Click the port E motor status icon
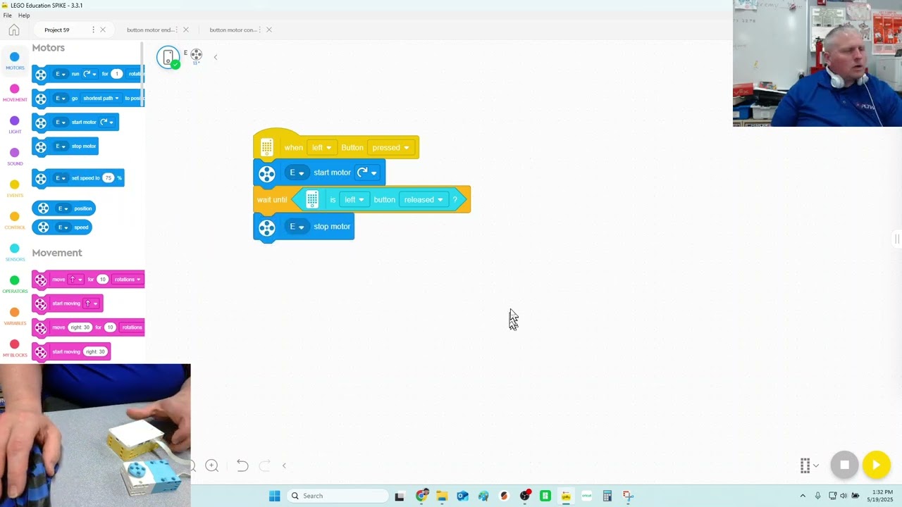This screenshot has height=507, width=902. coord(196,56)
